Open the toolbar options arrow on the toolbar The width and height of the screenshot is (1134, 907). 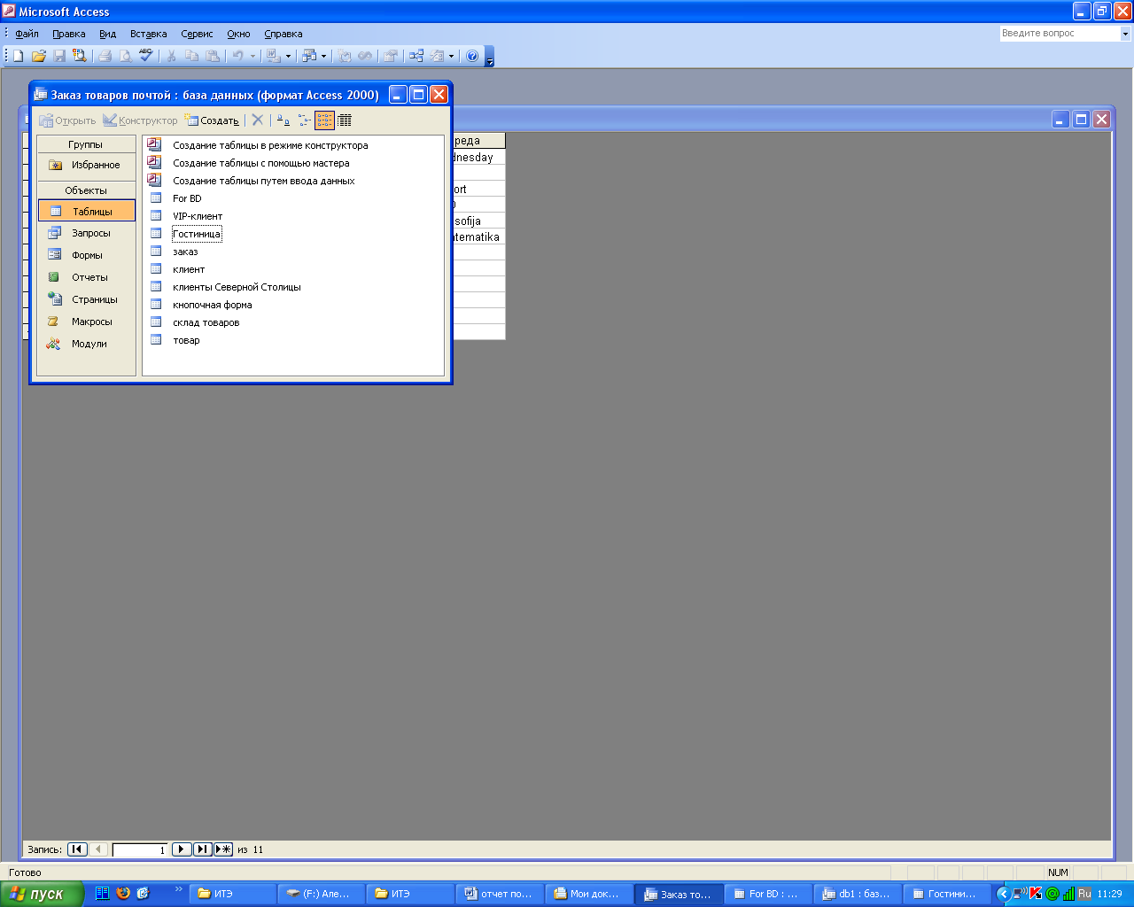click(x=490, y=57)
